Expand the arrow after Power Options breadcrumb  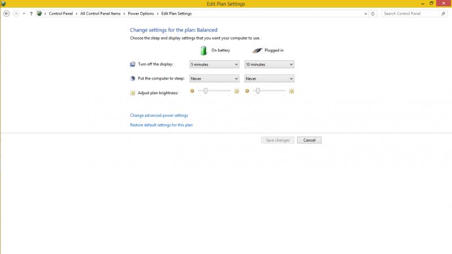tap(158, 14)
